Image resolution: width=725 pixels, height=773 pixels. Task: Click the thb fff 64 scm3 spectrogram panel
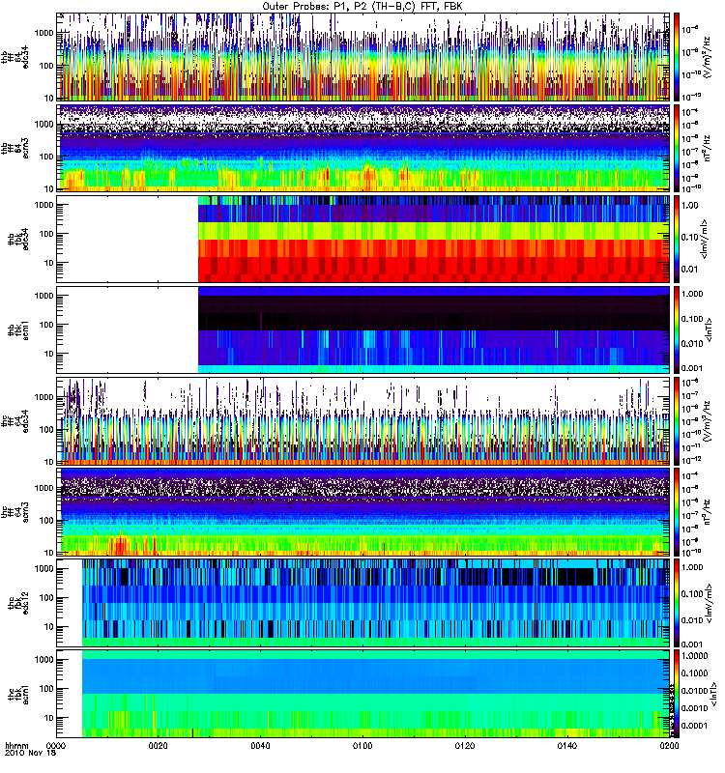(363, 148)
